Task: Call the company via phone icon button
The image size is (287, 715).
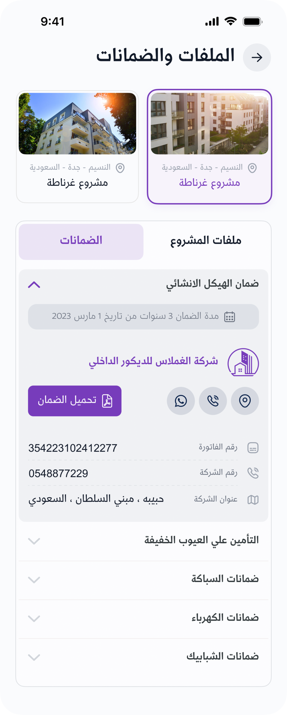Action: 213,401
